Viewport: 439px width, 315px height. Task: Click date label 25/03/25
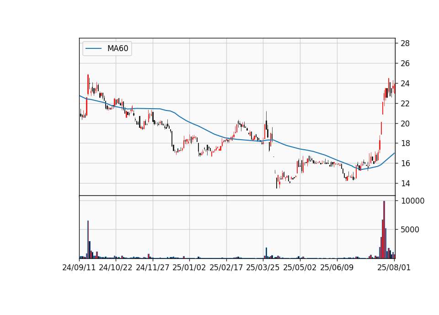(x=263, y=268)
